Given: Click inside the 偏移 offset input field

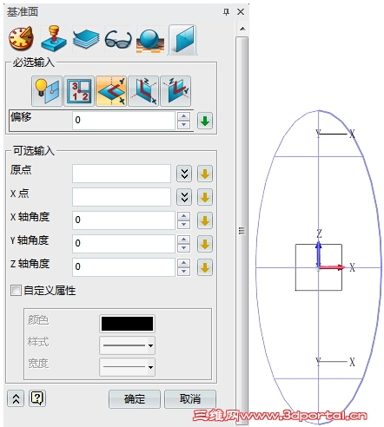Looking at the screenshot, I should coord(123,121).
